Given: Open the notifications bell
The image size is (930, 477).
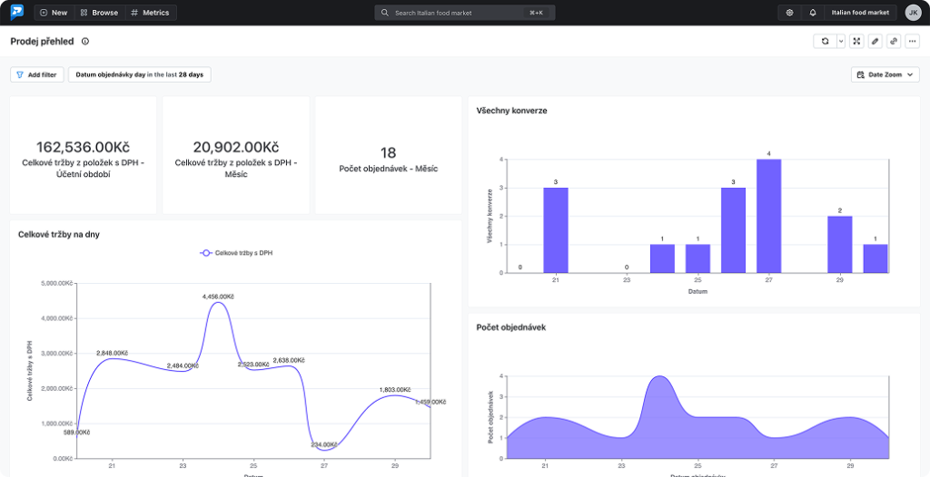Looking at the screenshot, I should 812,13.
